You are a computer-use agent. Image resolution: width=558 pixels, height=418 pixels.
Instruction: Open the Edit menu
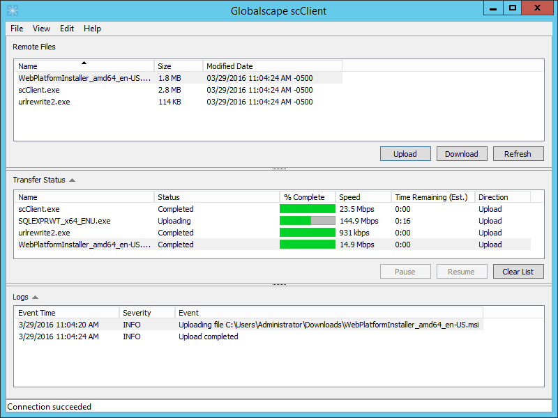click(66, 29)
